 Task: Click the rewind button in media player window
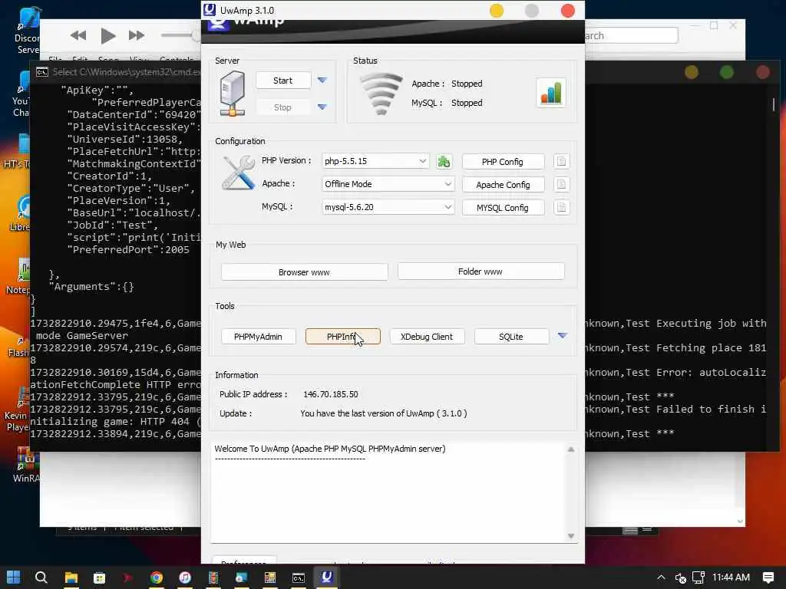(x=78, y=35)
